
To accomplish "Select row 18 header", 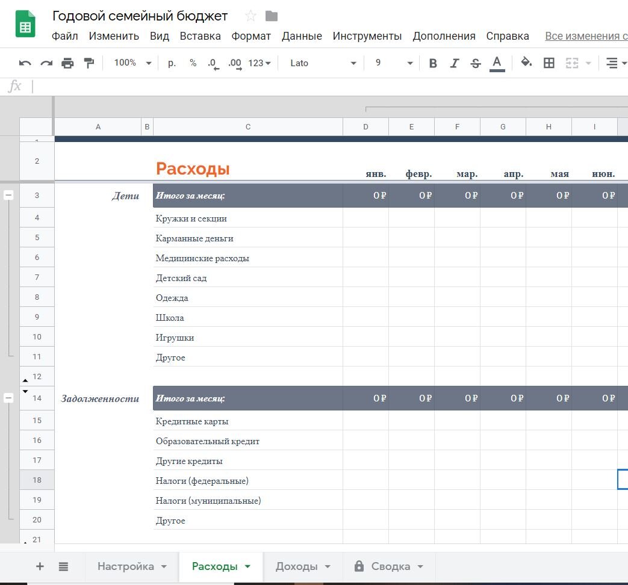I will [37, 480].
